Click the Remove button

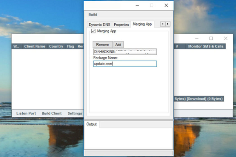103,45
